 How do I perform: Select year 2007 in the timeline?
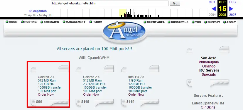coord(233,15)
